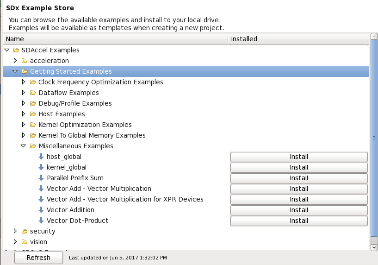Select the kernel_global row text
Viewport: 378px width, 265px height.
[67, 168]
